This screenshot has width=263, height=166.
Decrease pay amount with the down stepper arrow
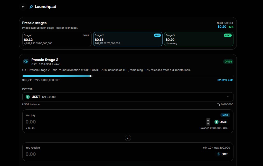coord(208,124)
